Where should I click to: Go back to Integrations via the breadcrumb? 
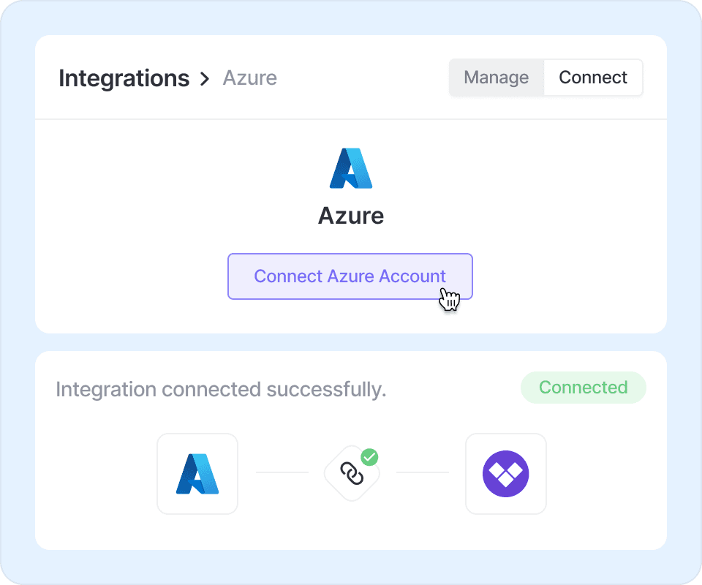[124, 78]
